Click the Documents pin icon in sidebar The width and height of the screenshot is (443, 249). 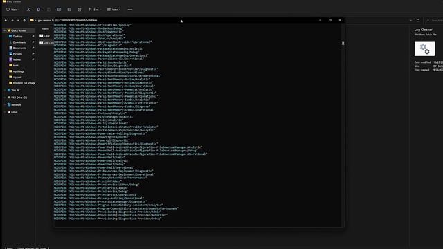click(33, 48)
